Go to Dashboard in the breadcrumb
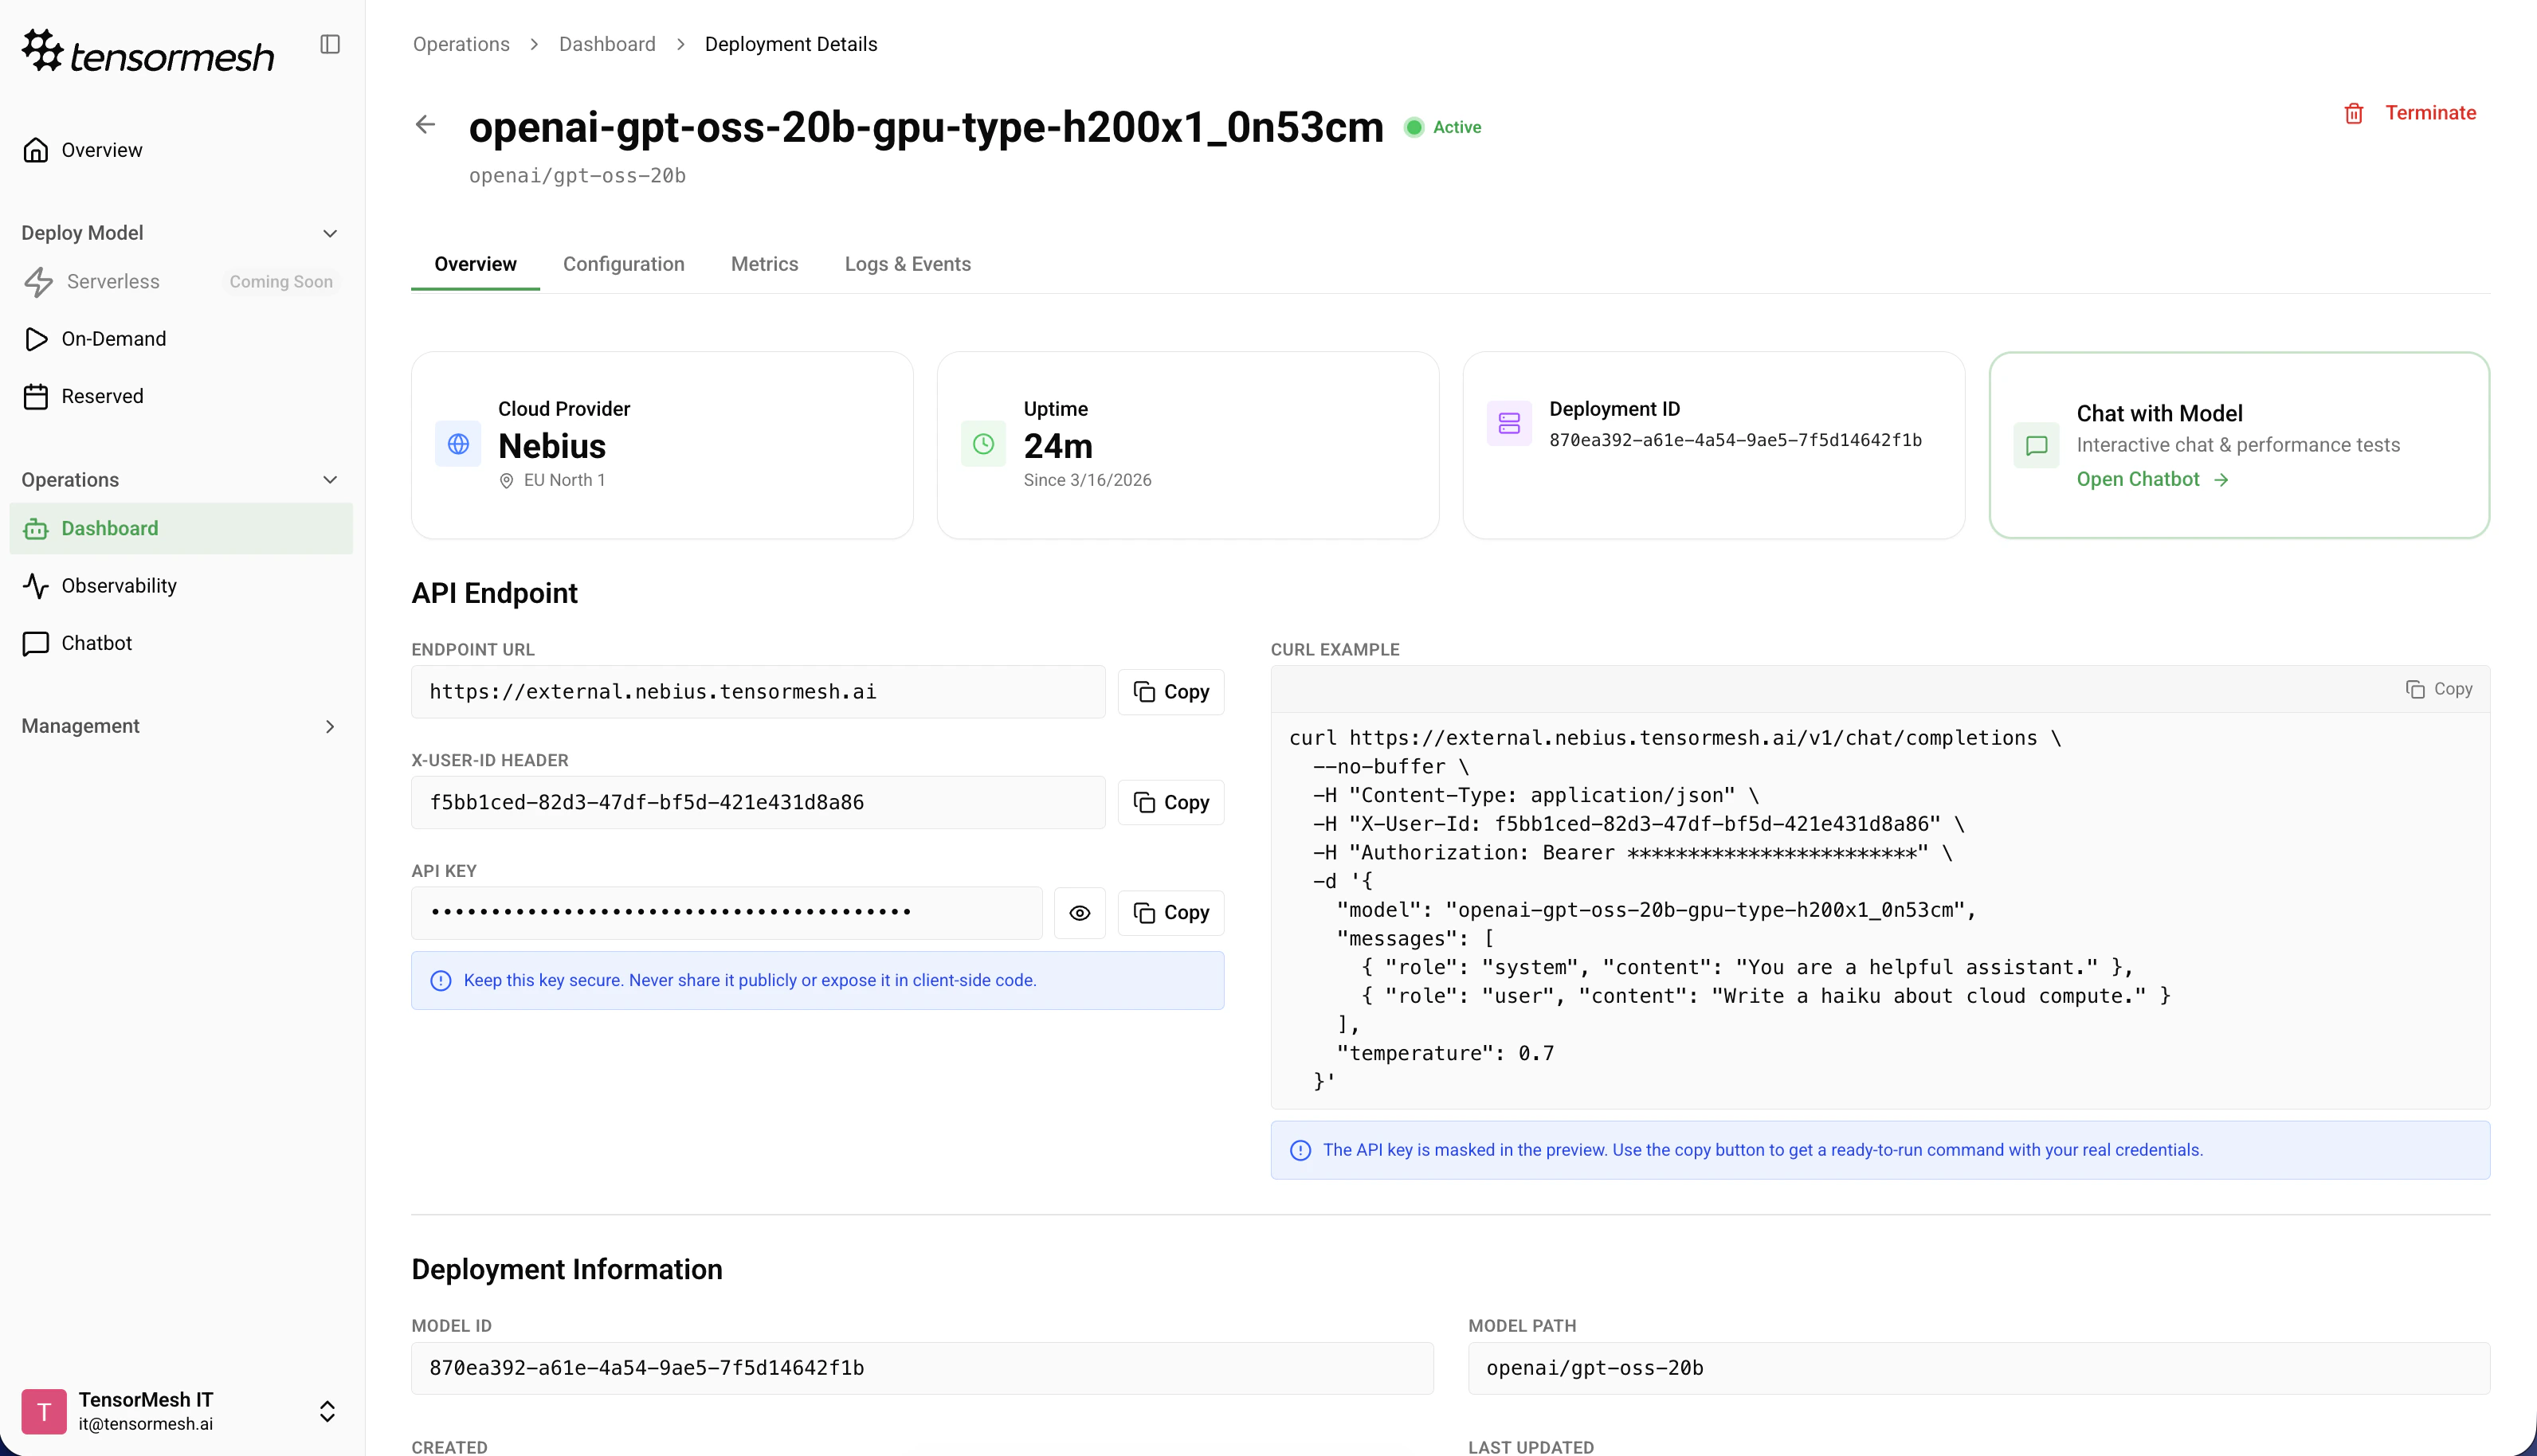 coord(606,44)
